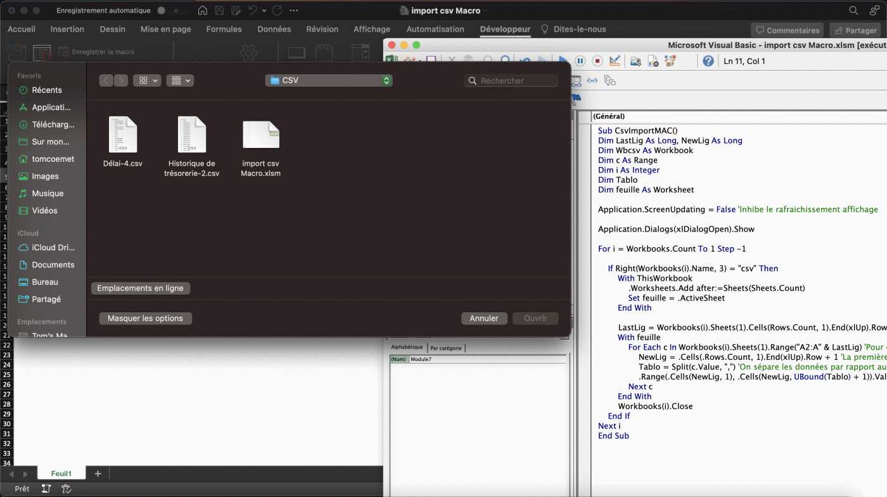The width and height of the screenshot is (887, 497).
Task: Open the icon view mode dropdown
Action: click(147, 80)
